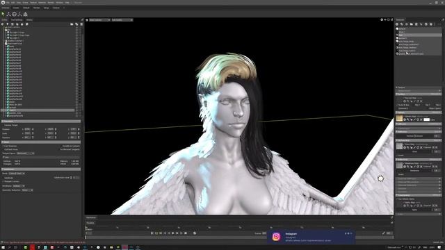The width and height of the screenshot is (445, 250).
Task: Switch to the Tool Settings tab
Action: click(17, 20)
